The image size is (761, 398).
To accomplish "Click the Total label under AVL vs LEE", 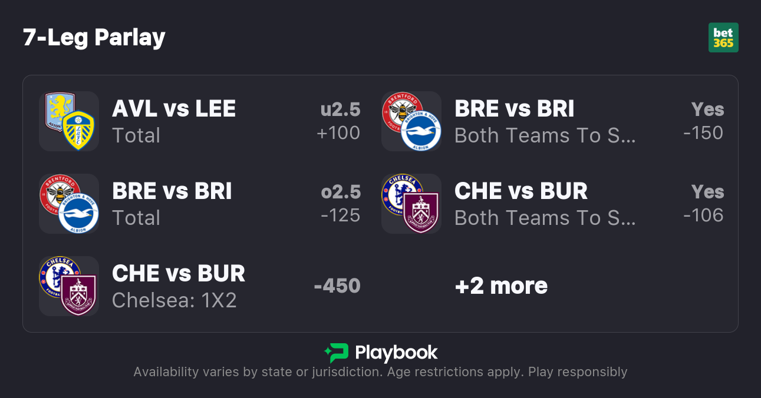I will 136,135.
